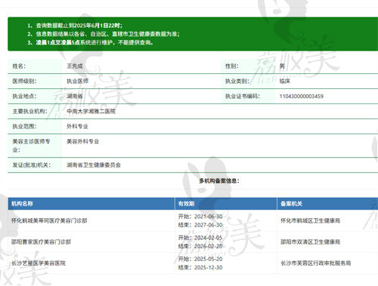
Task: Click notice line about 卫生健康委数据为准
Action: 104,34
